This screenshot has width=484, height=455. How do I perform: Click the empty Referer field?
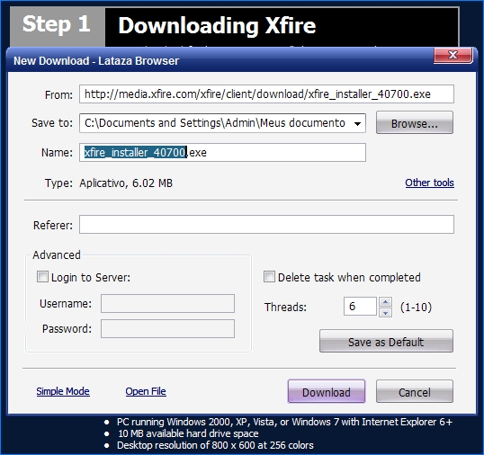(266, 225)
